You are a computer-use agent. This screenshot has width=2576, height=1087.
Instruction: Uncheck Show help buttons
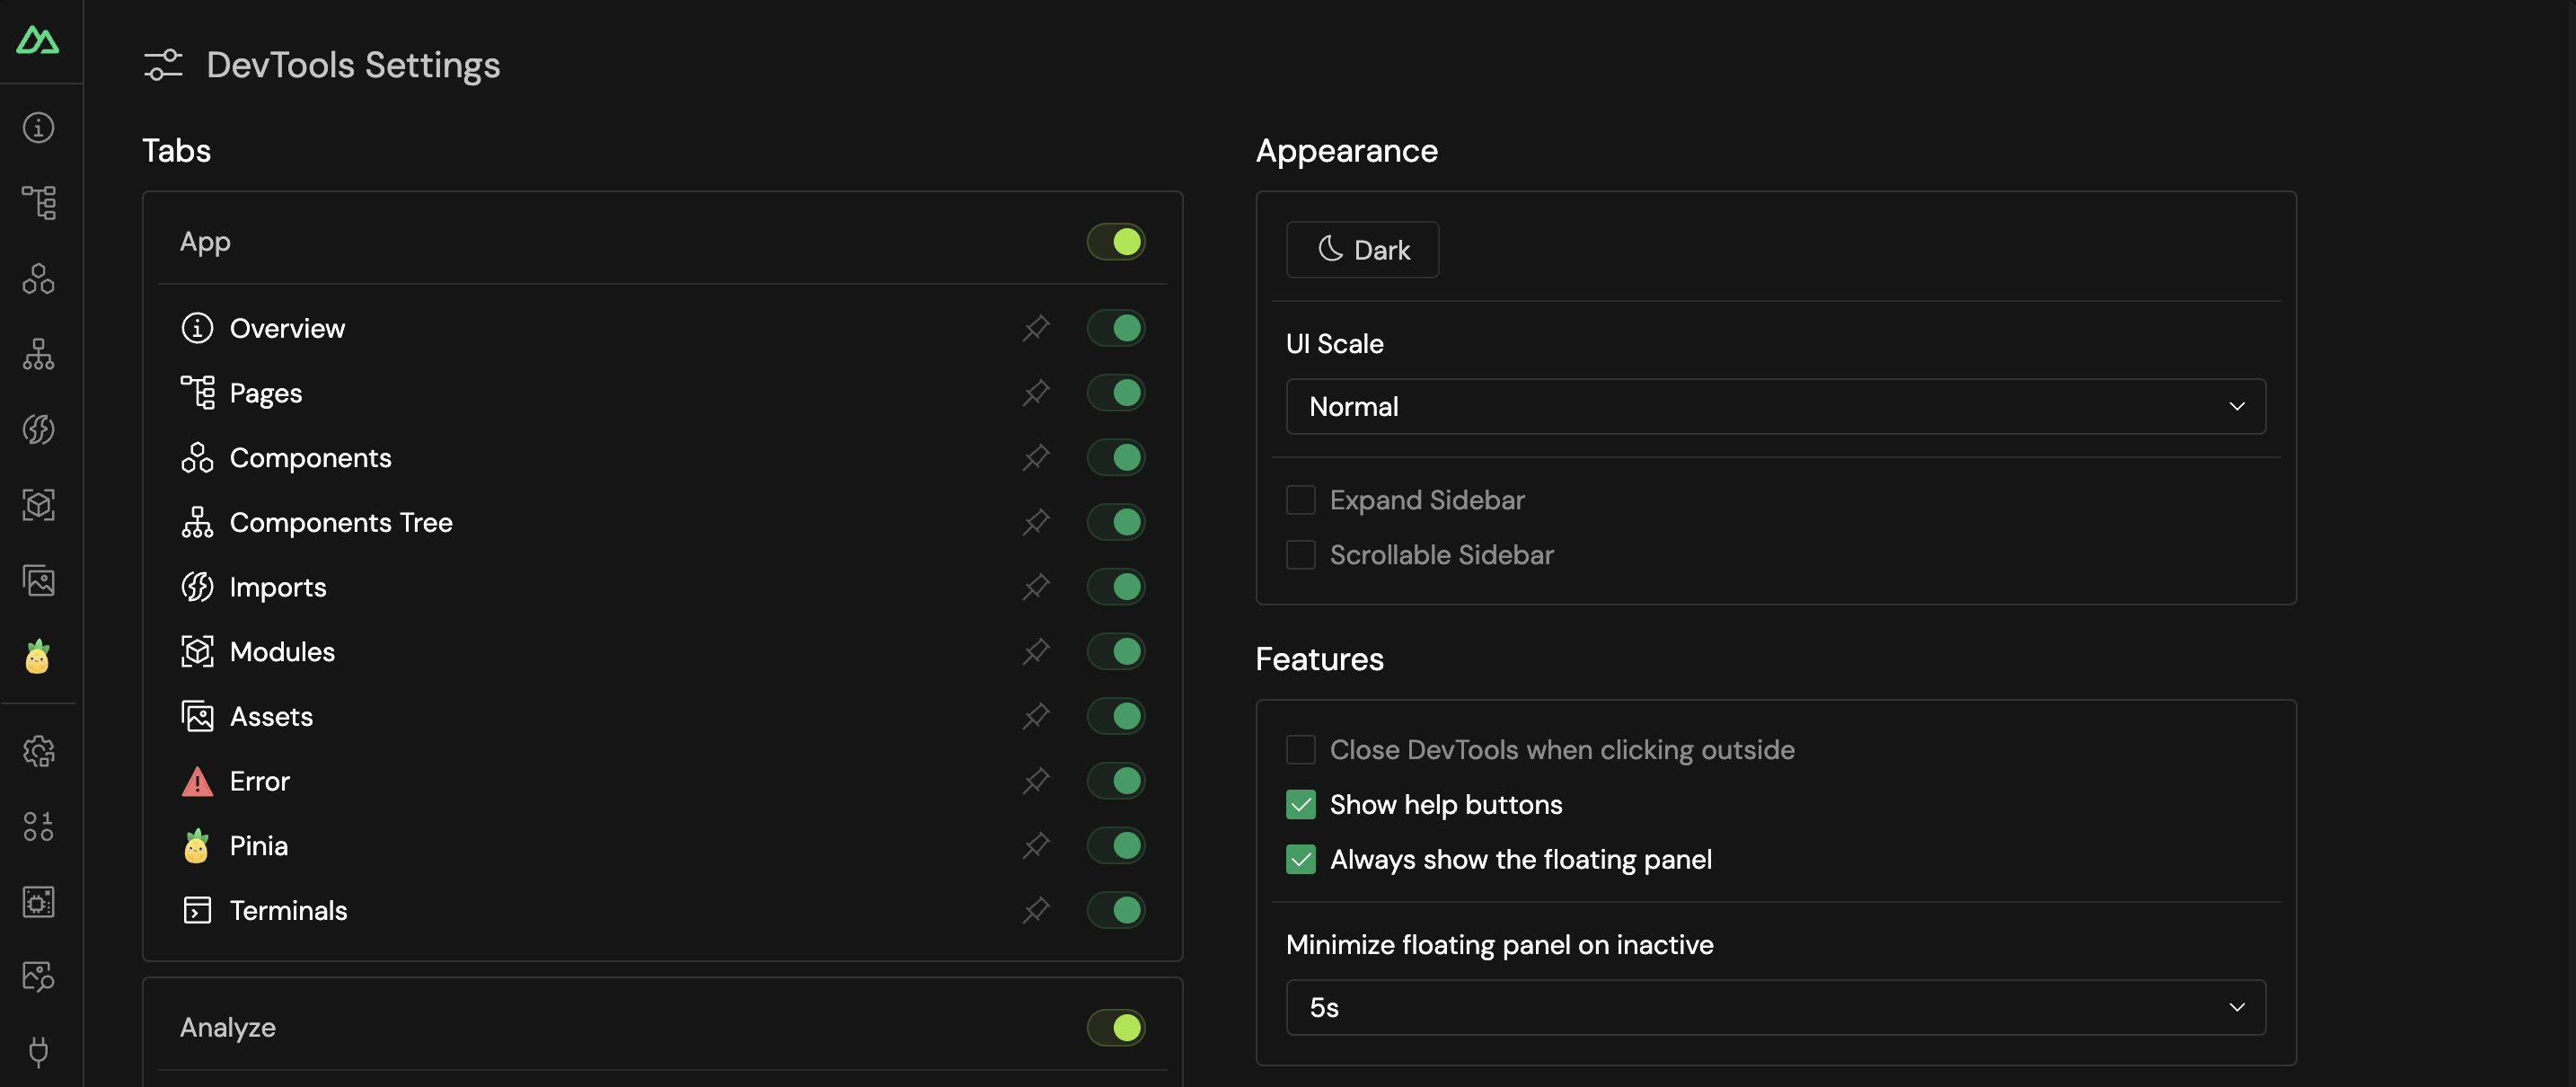tap(1300, 804)
